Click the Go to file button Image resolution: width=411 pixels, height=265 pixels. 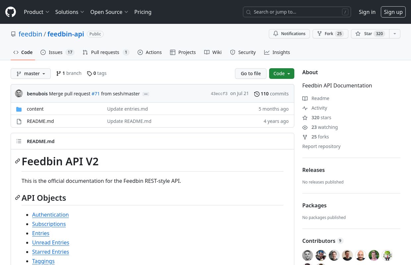click(x=251, y=74)
